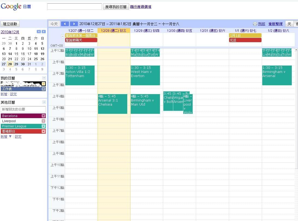Open 顯示搜尋選項 link

[x=141, y=7]
